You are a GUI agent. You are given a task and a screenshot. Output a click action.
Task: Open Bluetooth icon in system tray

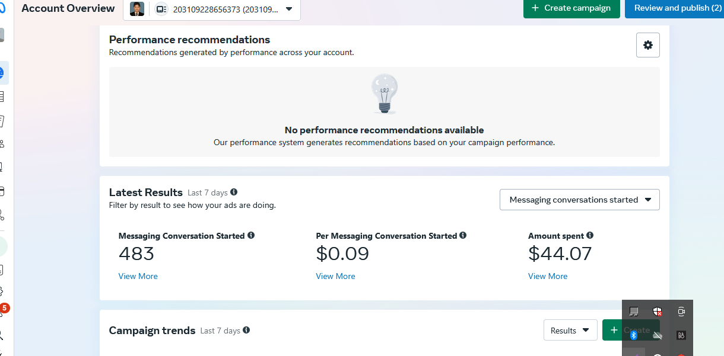[633, 335]
